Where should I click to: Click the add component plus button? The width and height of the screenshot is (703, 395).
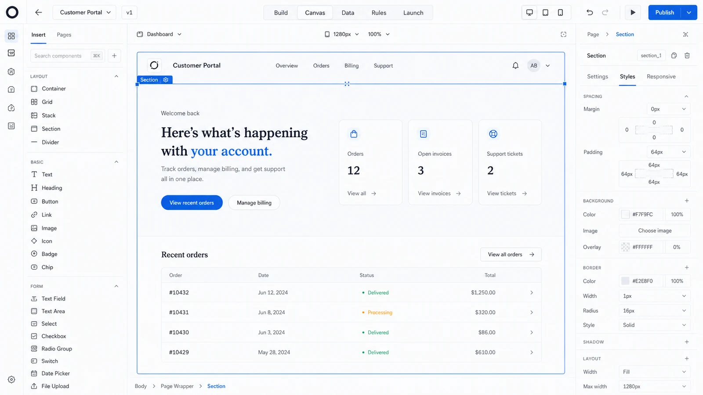114,56
